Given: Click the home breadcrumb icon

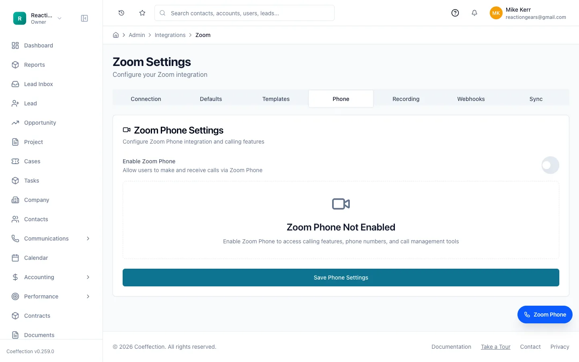Looking at the screenshot, I should (116, 35).
